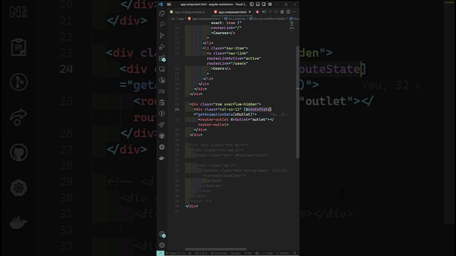The image size is (456, 256).
Task: Click routerLink="/users" attribute text
Action: pyautogui.click(x=227, y=63)
